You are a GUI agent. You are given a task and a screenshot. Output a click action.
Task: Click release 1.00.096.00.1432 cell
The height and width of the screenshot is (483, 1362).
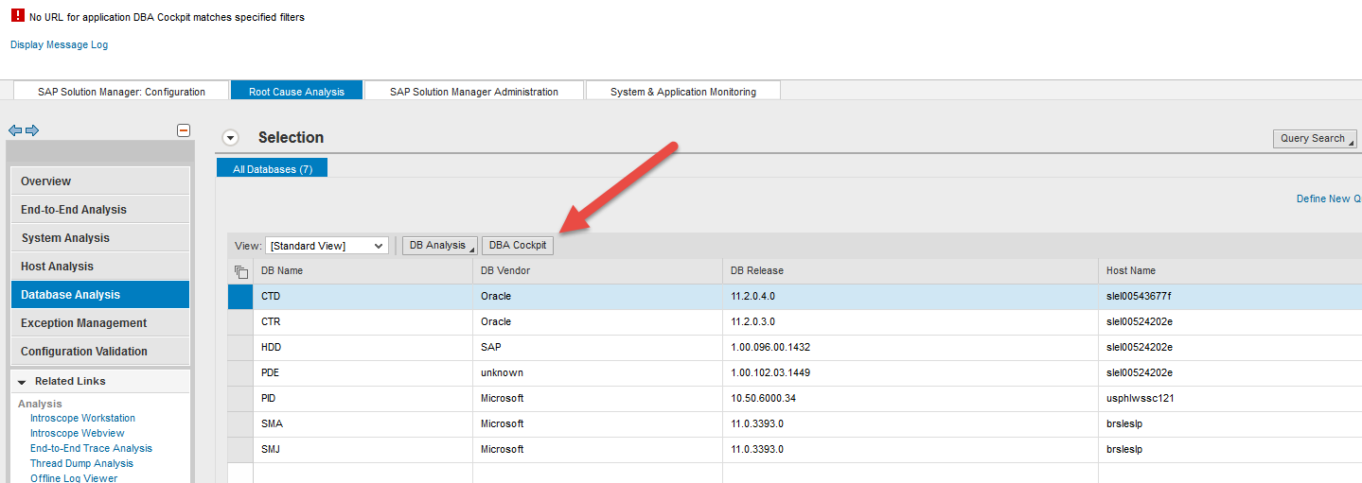[911, 348]
